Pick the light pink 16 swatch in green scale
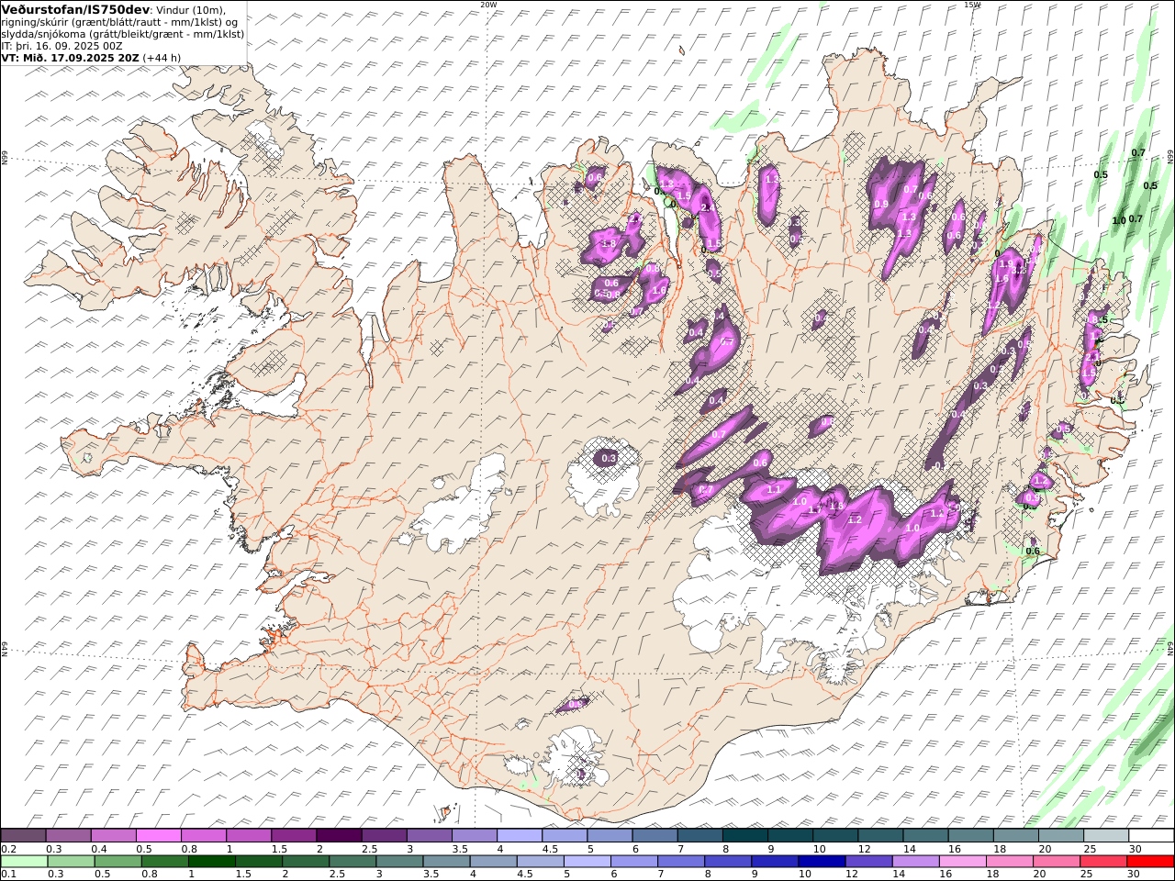The height and width of the screenshot is (881, 1175). tap(963, 862)
